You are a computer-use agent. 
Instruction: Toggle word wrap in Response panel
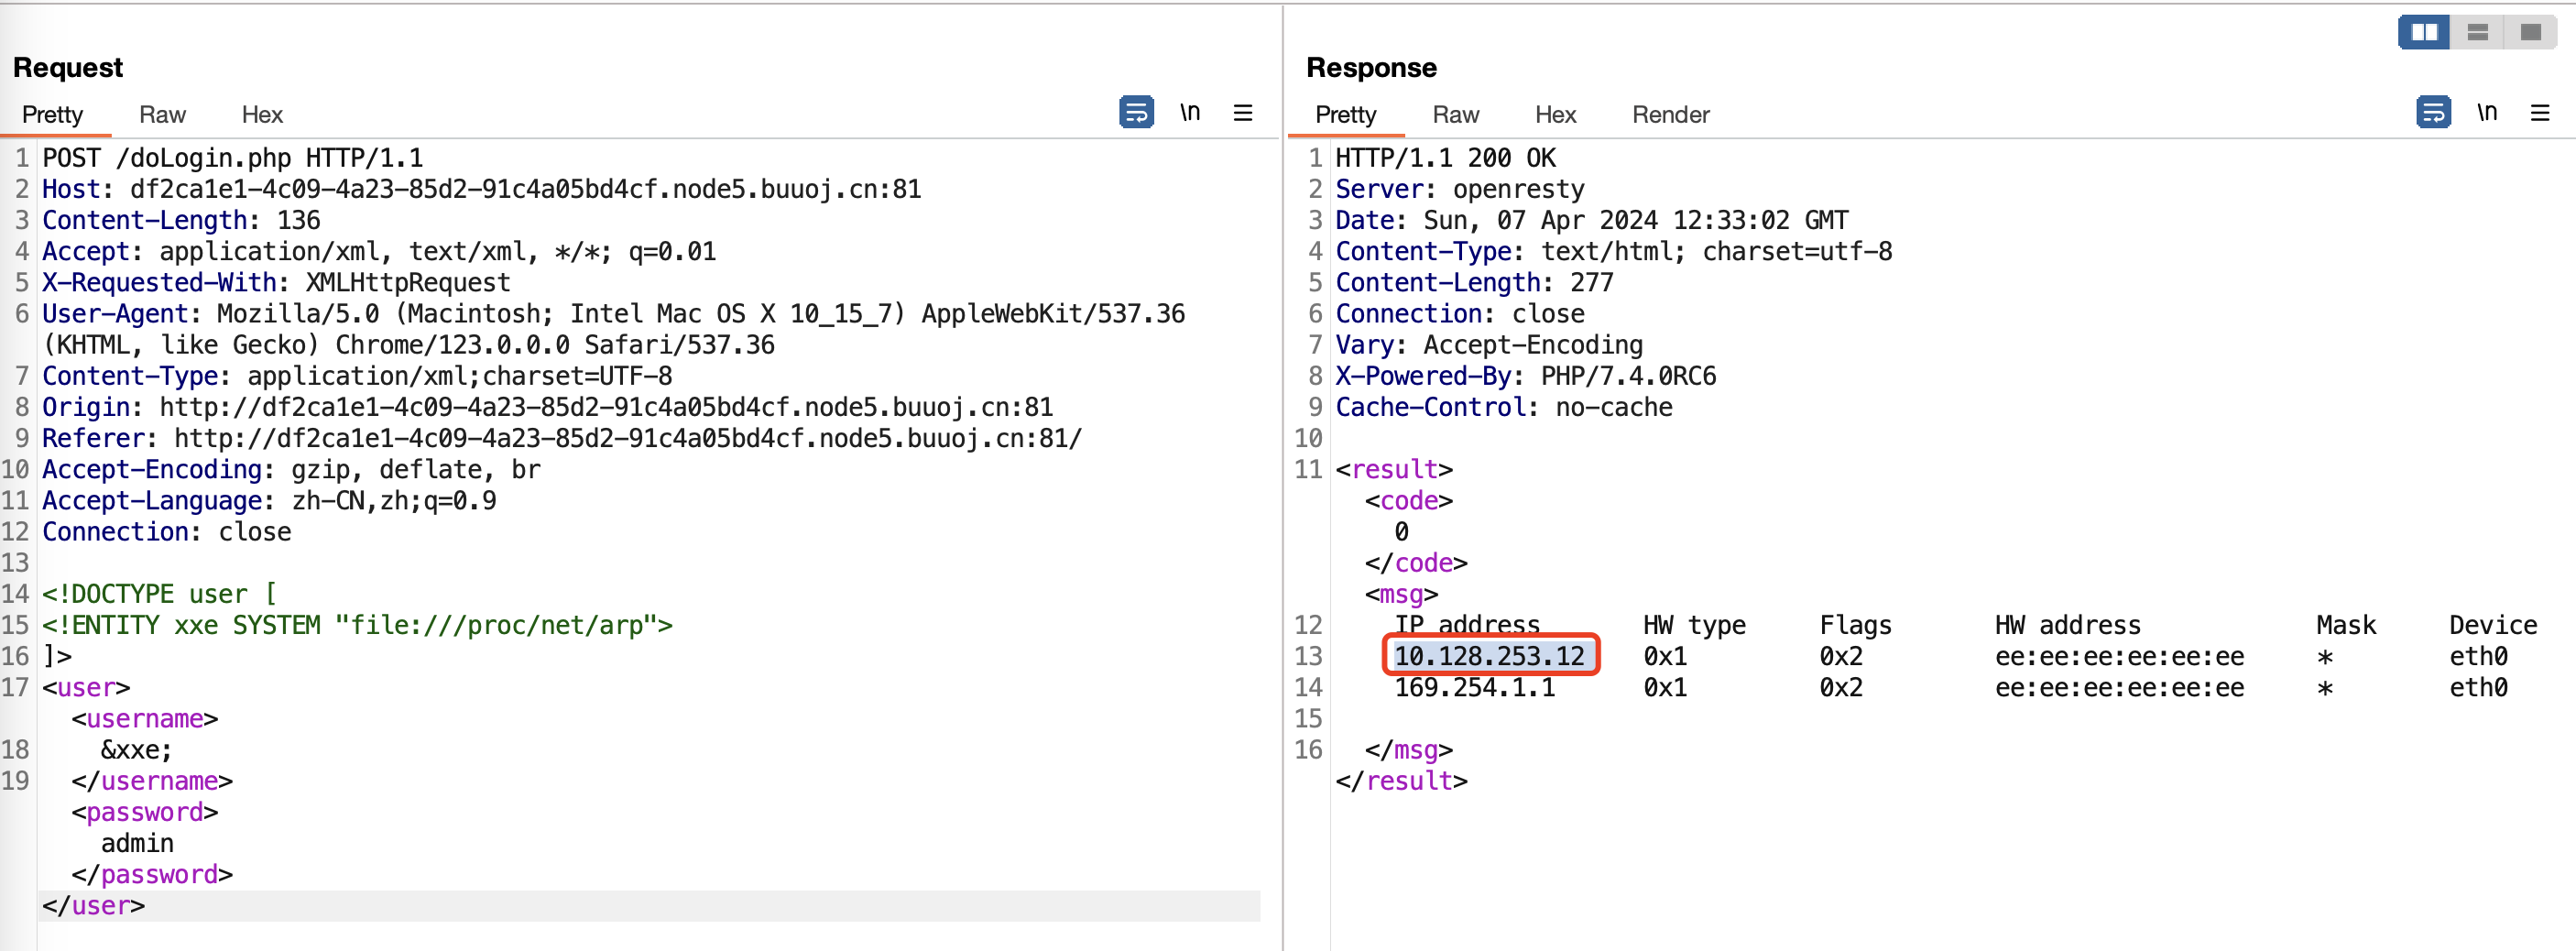(2433, 112)
